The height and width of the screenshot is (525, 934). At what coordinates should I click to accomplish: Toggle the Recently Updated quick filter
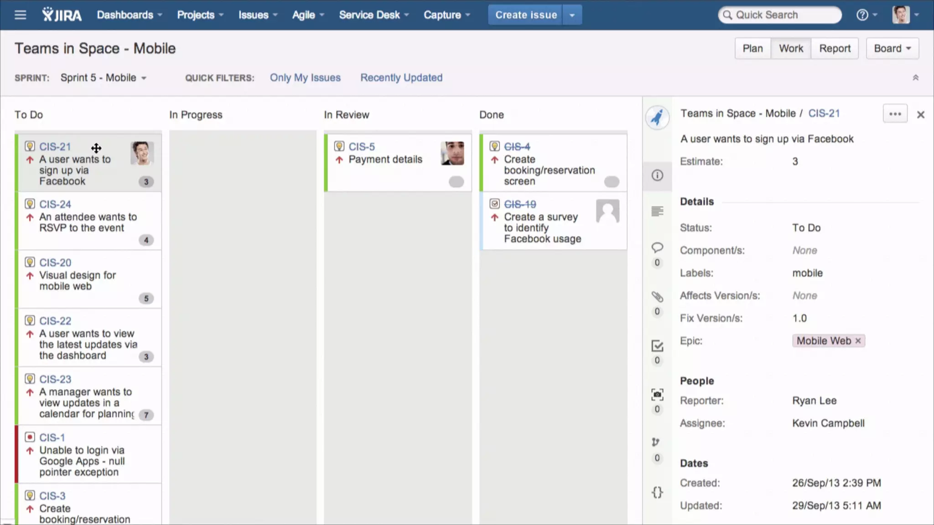(x=401, y=77)
